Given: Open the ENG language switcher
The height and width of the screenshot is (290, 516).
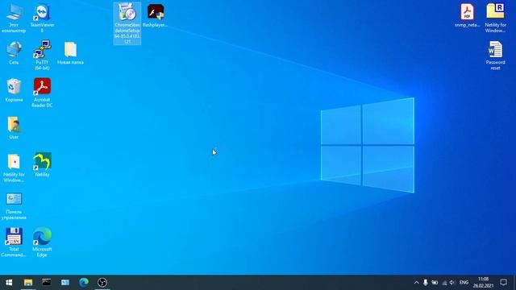Looking at the screenshot, I should (x=464, y=283).
